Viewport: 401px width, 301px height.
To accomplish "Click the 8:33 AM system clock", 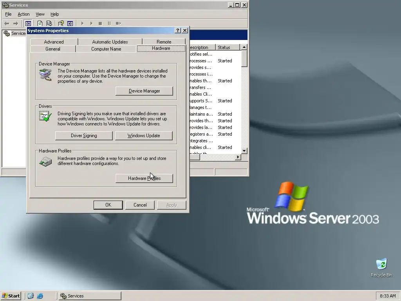I will coord(388,296).
